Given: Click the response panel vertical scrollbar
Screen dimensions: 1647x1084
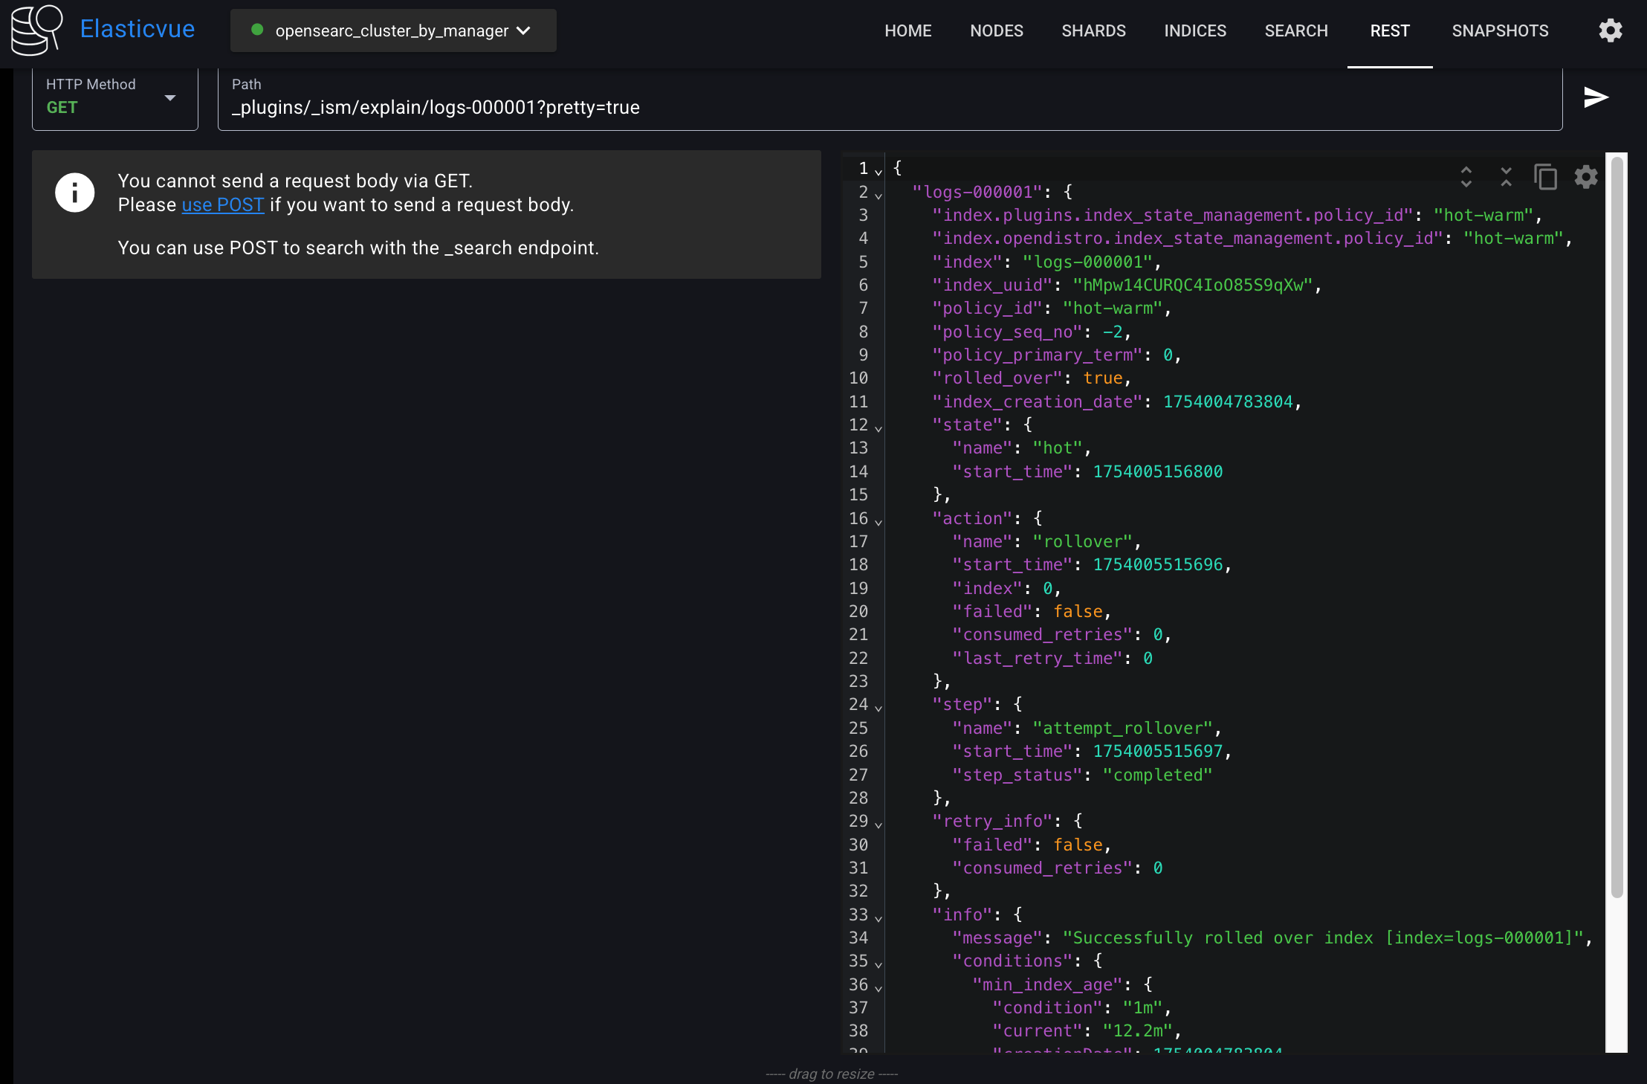Looking at the screenshot, I should [1616, 520].
